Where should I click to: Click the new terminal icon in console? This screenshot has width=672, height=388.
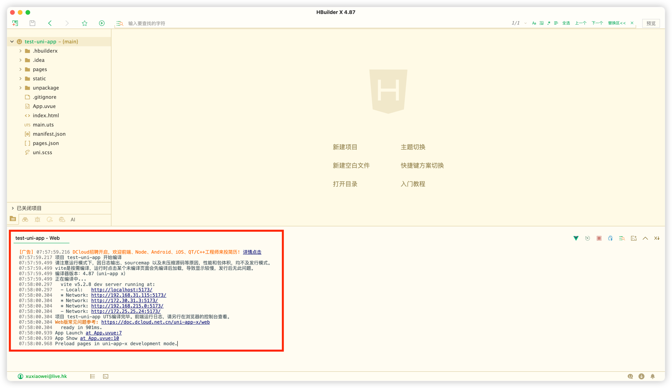633,238
